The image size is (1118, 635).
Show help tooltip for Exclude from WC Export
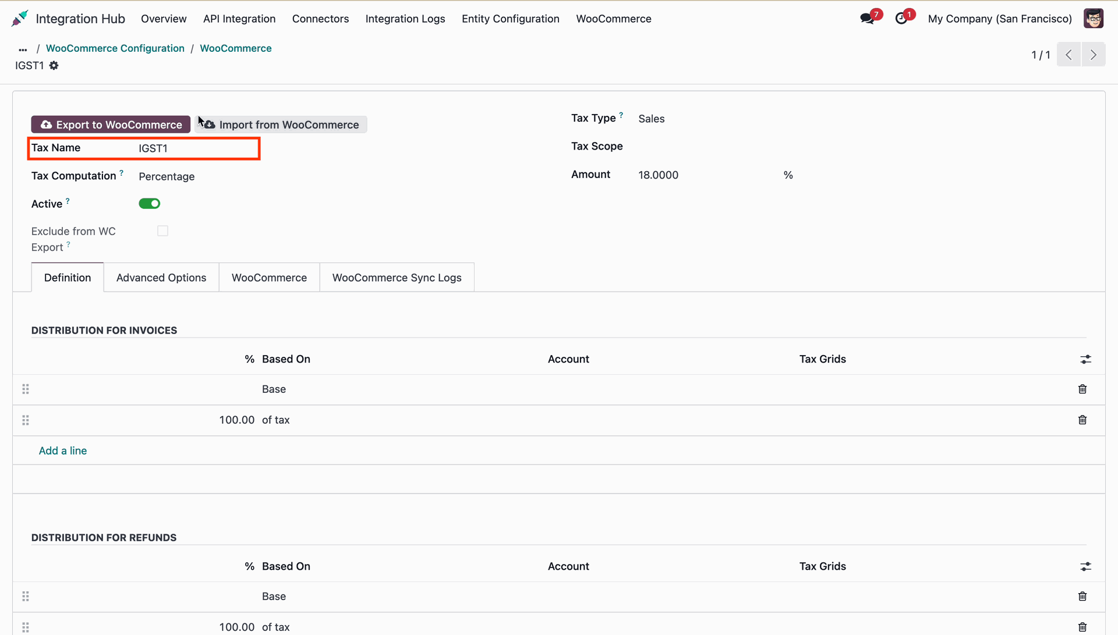68,244
